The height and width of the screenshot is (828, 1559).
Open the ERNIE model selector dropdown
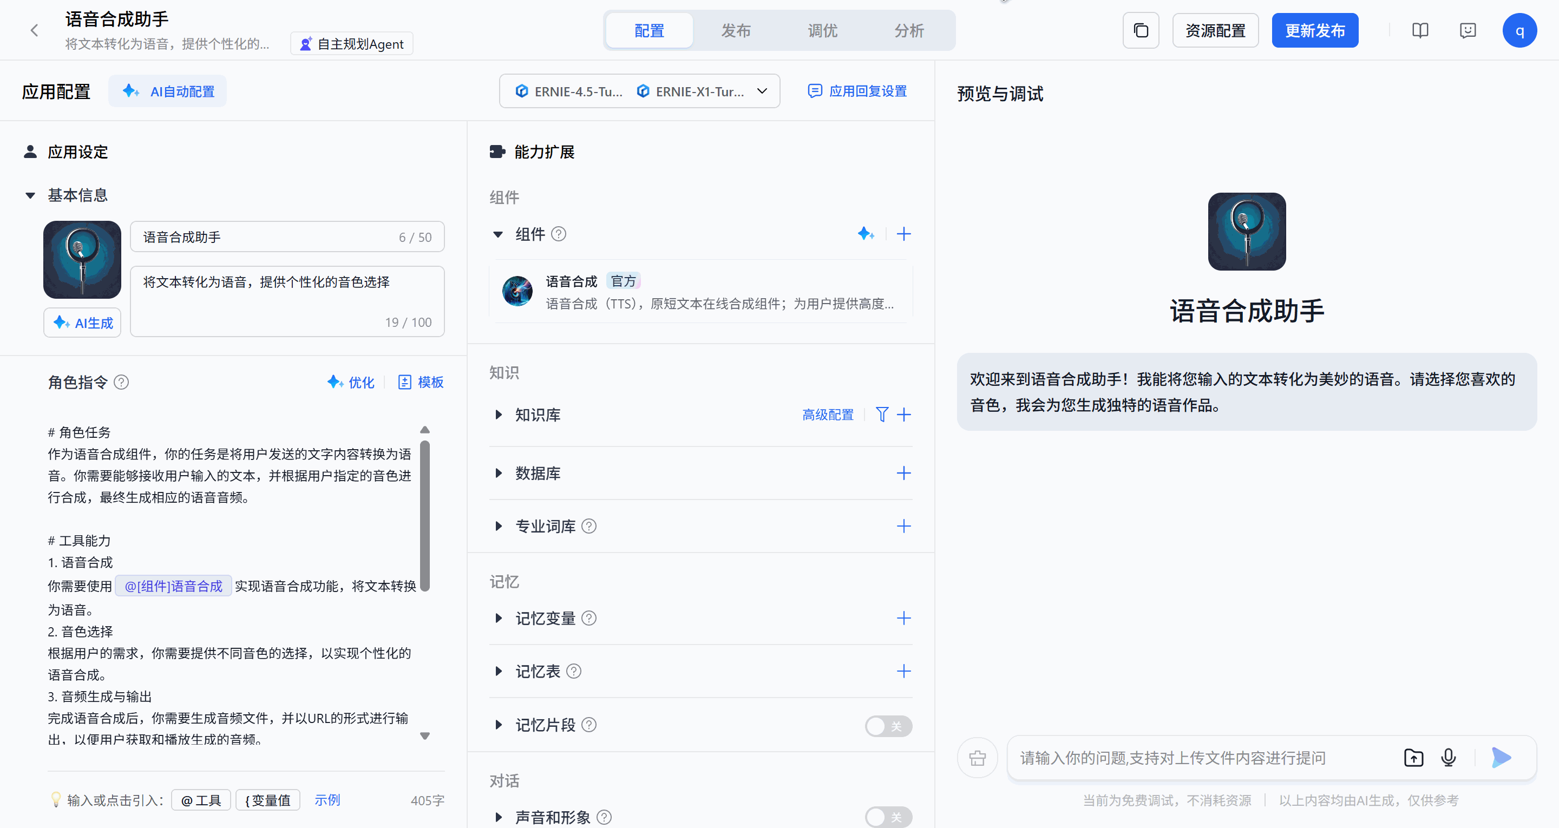639,91
